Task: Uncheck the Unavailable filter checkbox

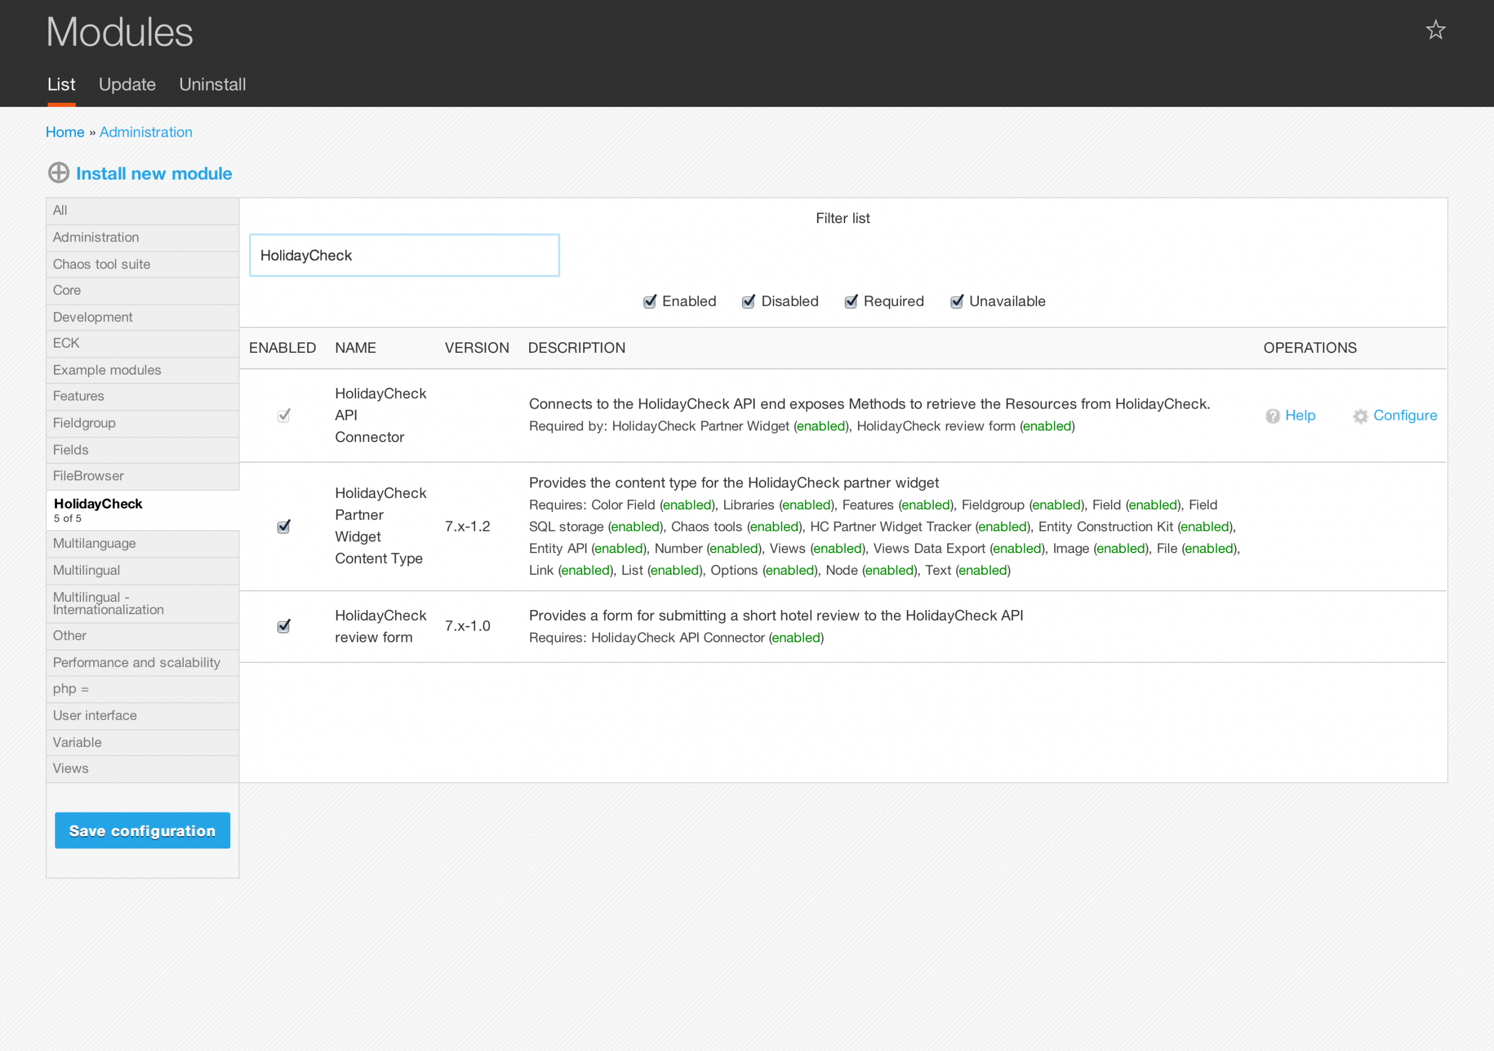Action: (x=956, y=302)
